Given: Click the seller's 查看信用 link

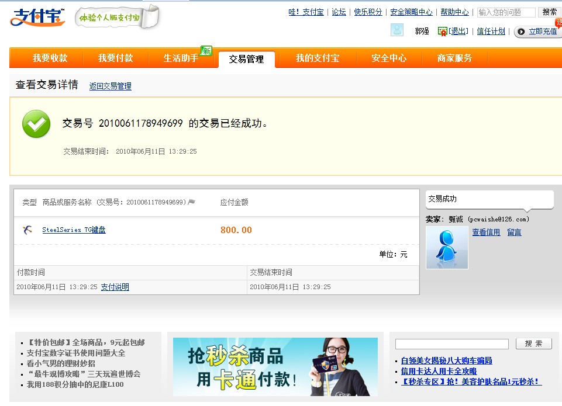Looking at the screenshot, I should [x=486, y=233].
